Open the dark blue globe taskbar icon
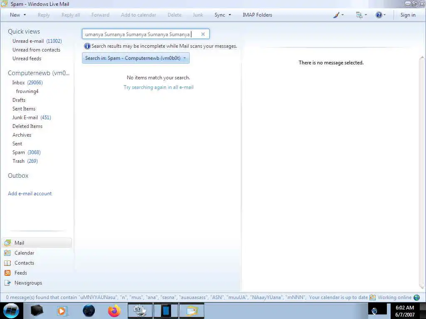 (x=89, y=311)
